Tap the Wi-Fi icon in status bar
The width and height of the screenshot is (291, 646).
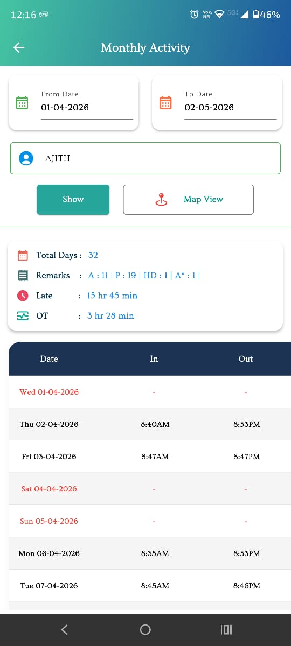219,15
